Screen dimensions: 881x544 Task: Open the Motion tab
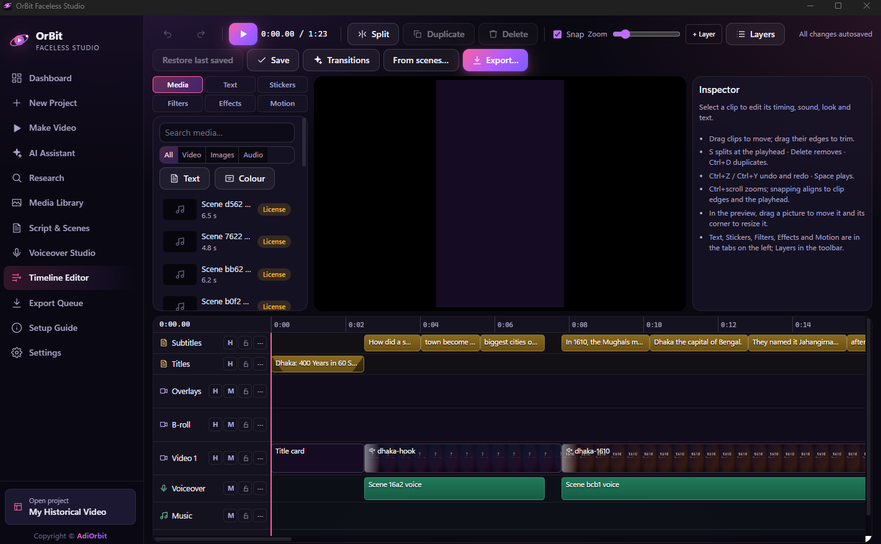click(x=282, y=103)
